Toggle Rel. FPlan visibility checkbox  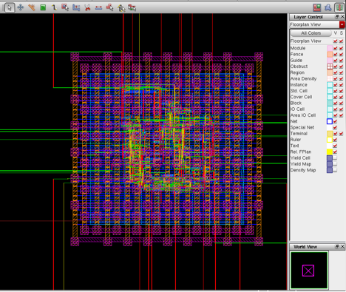coord(335,152)
